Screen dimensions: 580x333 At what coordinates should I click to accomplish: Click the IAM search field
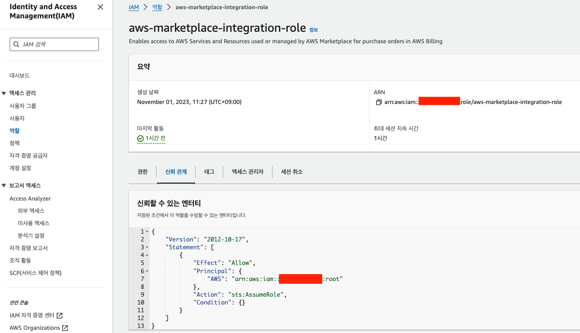[x=54, y=44]
